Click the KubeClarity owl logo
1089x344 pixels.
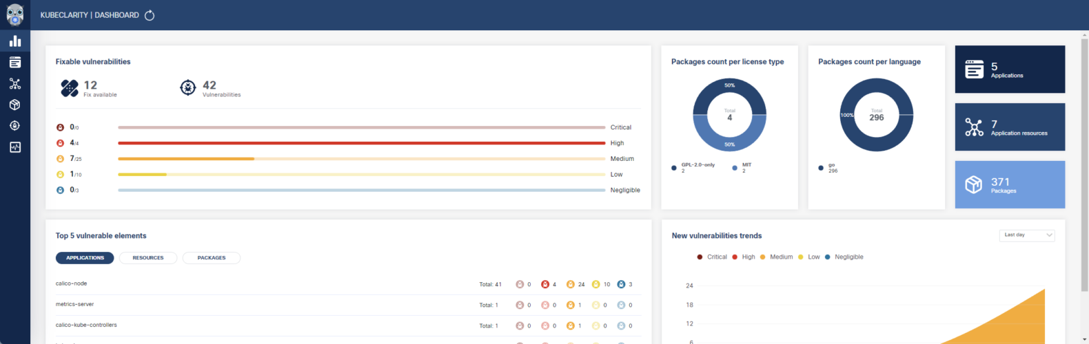tap(14, 14)
